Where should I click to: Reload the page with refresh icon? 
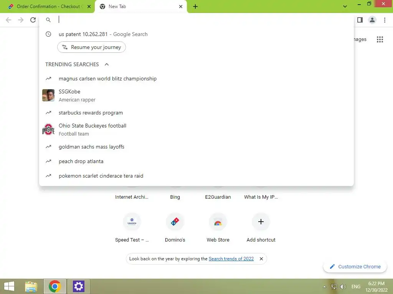33,20
